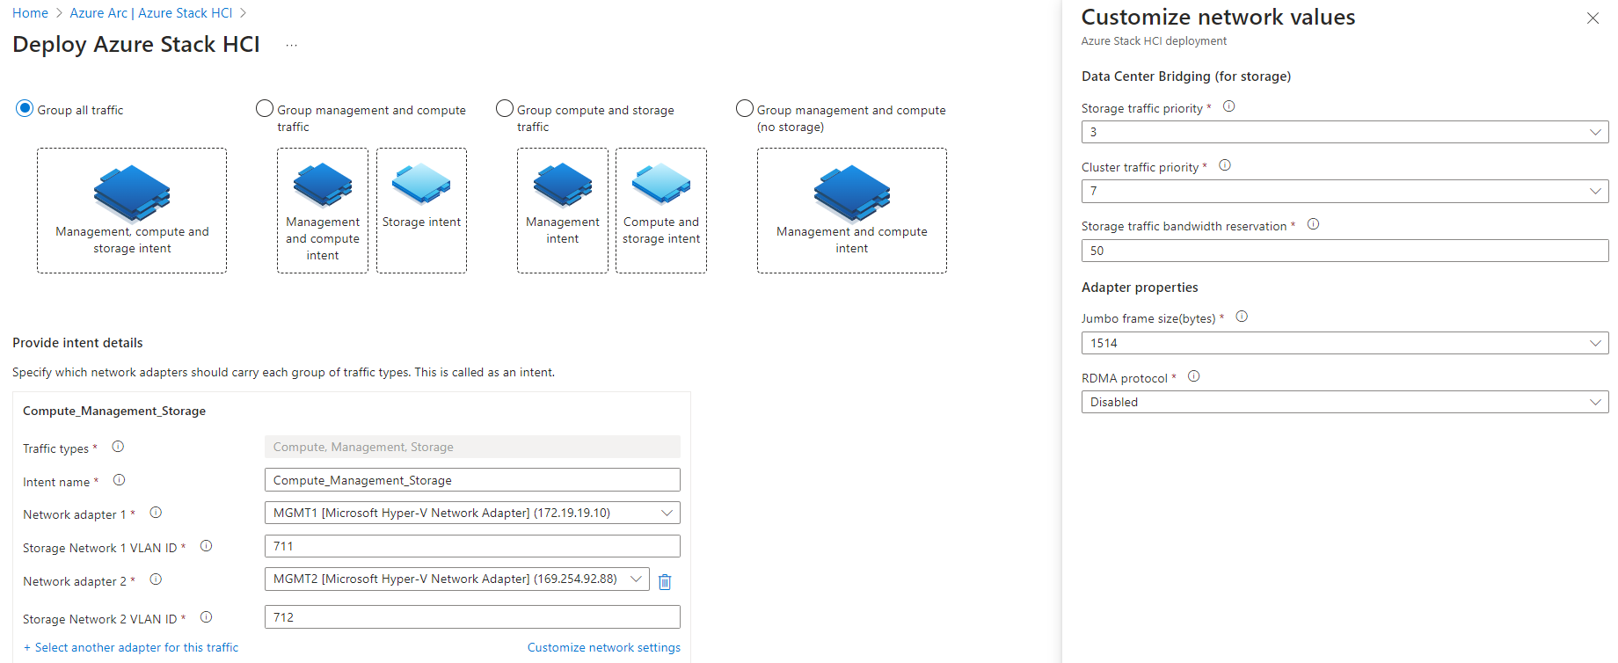Show info for Storage traffic priority

tap(1229, 106)
